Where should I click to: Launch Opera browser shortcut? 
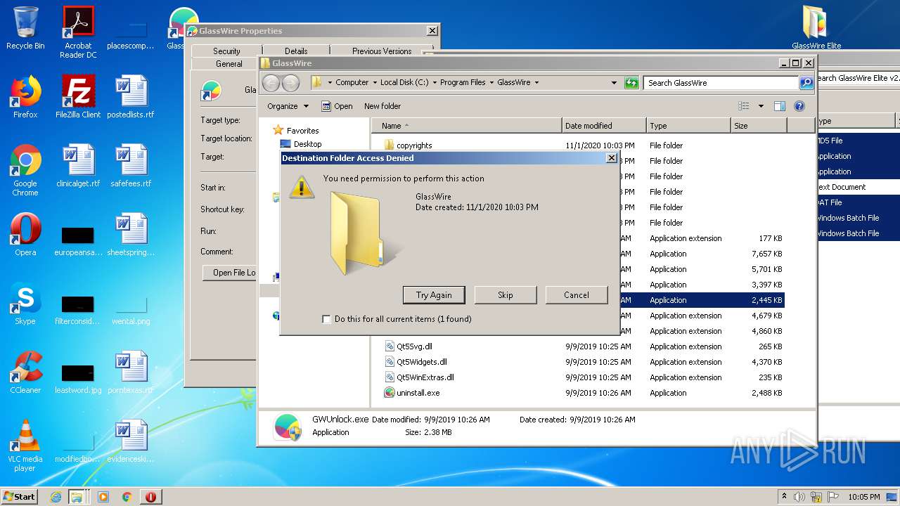[x=25, y=235]
